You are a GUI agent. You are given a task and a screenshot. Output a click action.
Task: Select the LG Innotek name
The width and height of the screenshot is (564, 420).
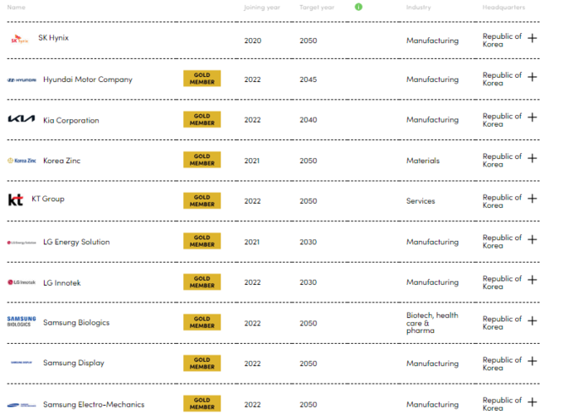pyautogui.click(x=62, y=282)
